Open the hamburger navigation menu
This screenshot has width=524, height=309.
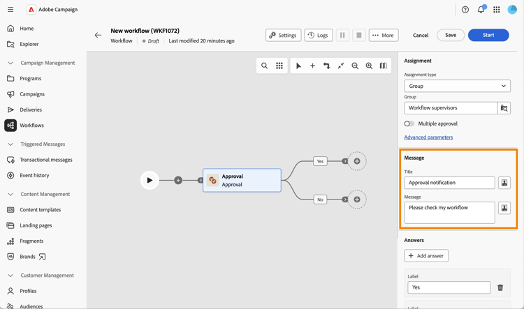pos(10,9)
